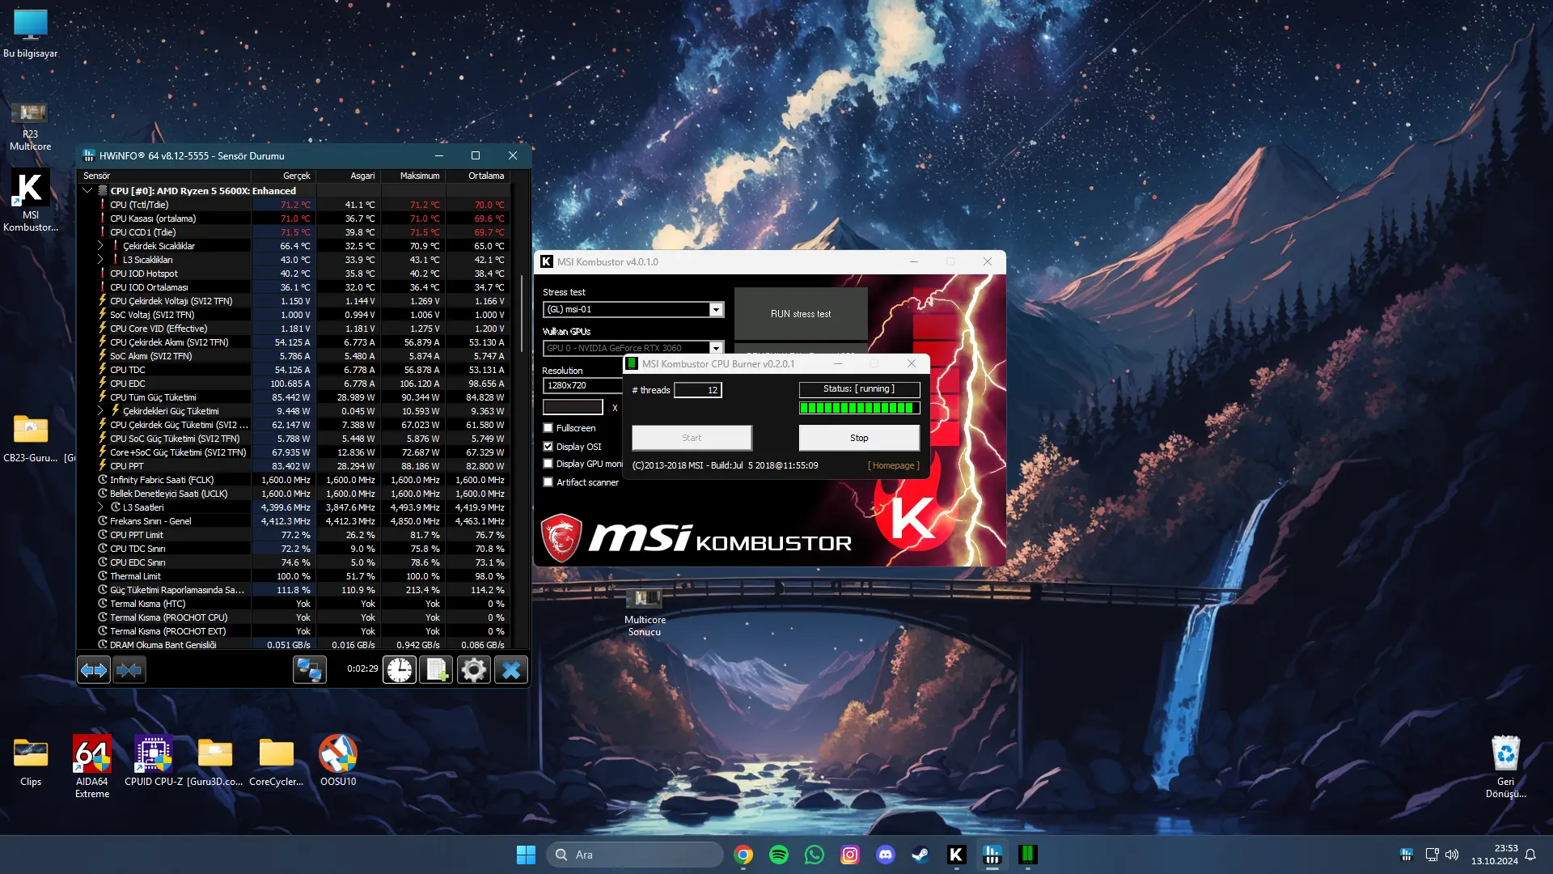Screen dimensions: 1553x874
Task: Open Bu bilgisayar desktop icon
Action: (x=31, y=34)
